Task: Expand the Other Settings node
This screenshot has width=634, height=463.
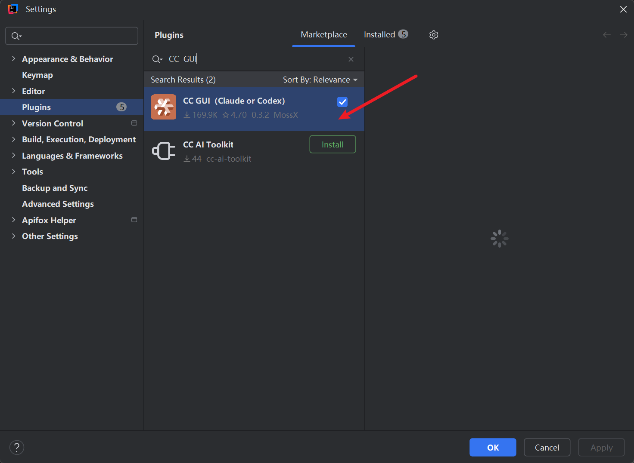Action: (13, 236)
